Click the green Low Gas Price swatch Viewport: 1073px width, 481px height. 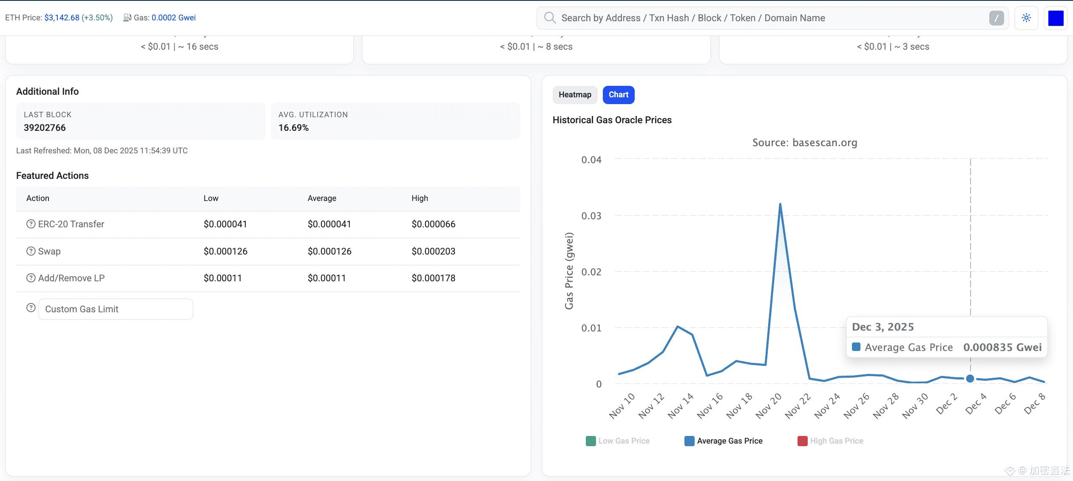pyautogui.click(x=590, y=441)
